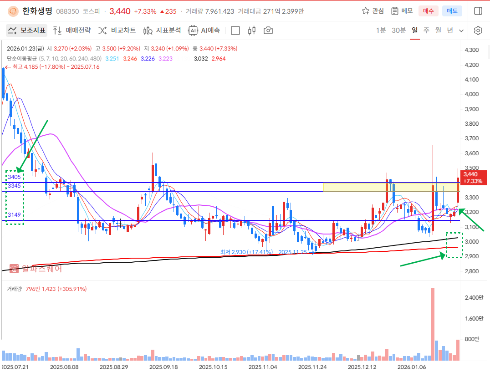This screenshot has width=490, height=372.
Task: Click the candlestick chart type icon
Action: [251, 31]
